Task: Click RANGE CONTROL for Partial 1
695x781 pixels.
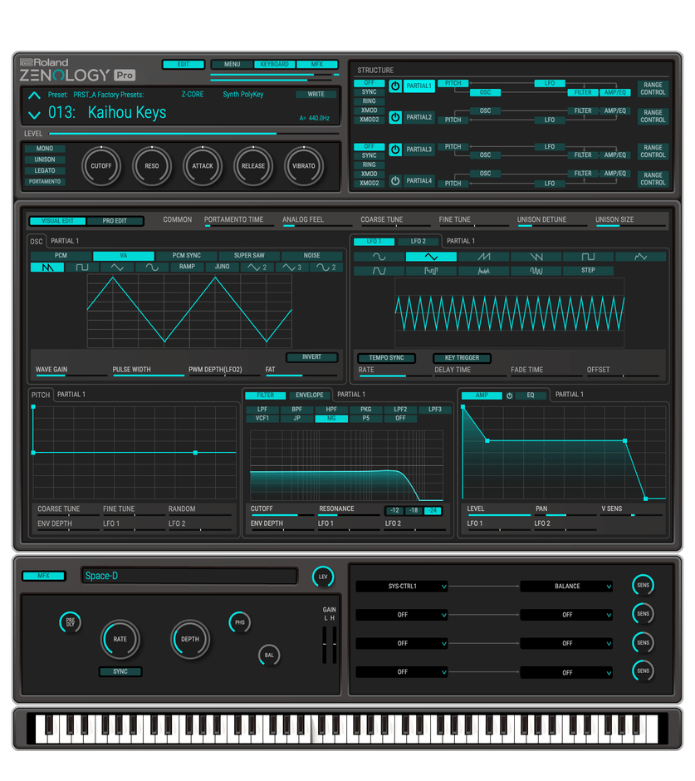Action: coord(653,91)
